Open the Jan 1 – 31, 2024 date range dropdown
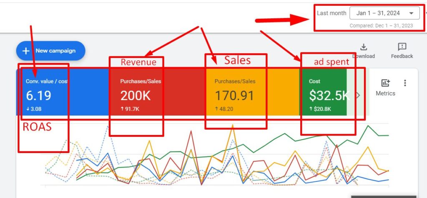 (x=384, y=13)
